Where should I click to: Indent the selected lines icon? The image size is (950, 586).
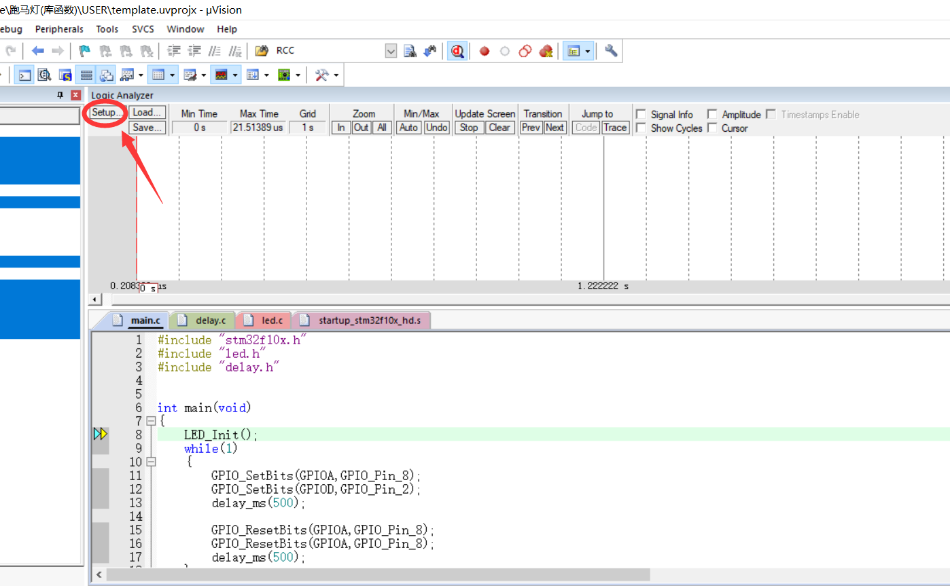click(x=174, y=51)
